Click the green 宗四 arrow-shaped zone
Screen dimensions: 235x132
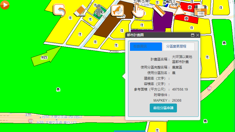(x=46, y=56)
